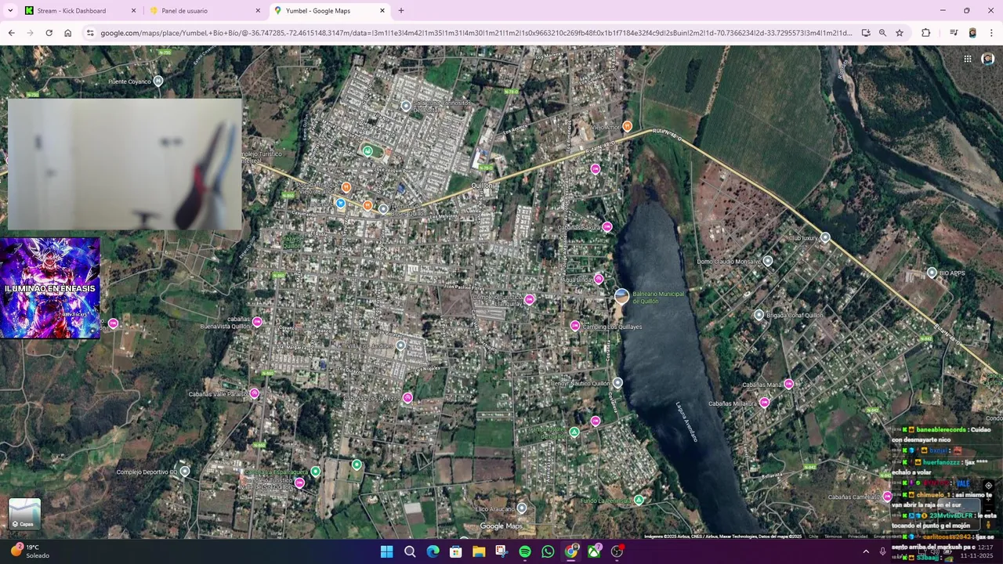Click the Villa Los Jardines marker
Image resolution: width=1003 pixels, height=564 pixels.
[400, 345]
